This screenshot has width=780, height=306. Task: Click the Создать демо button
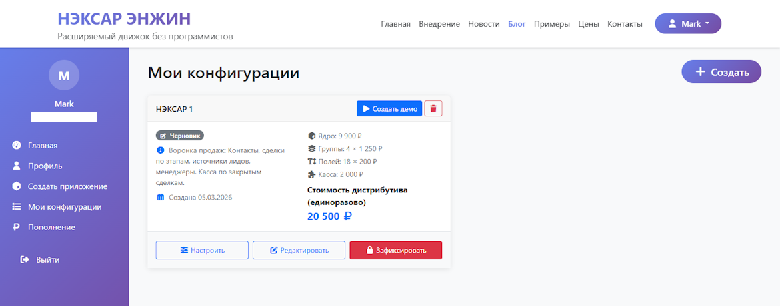point(389,109)
